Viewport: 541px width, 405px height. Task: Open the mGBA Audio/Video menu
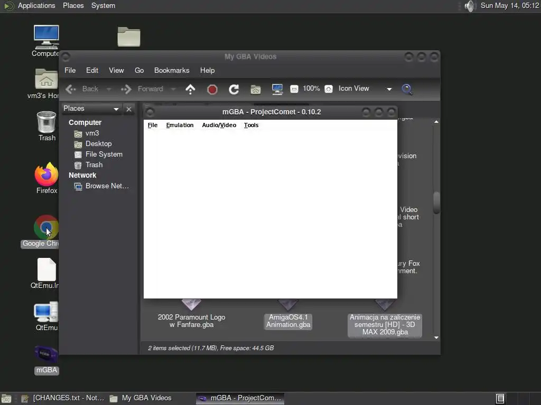[x=219, y=125]
